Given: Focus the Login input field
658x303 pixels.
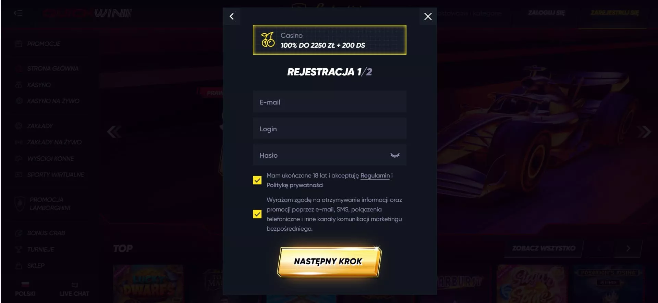Looking at the screenshot, I should pos(330,129).
